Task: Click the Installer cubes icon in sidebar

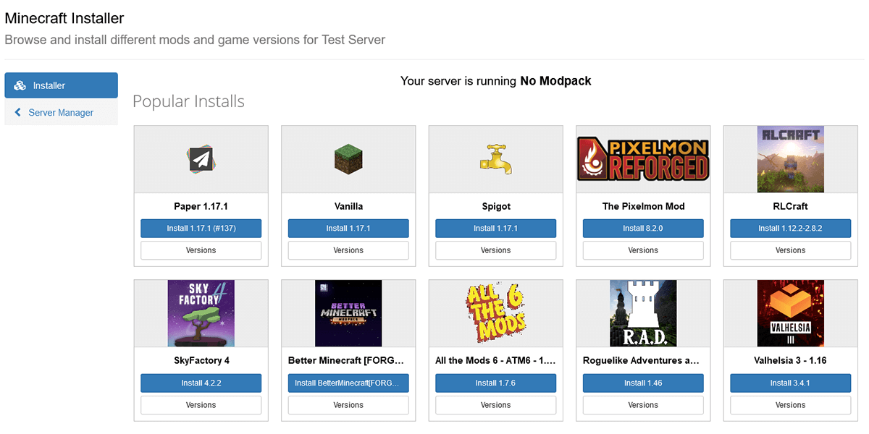Action: (x=20, y=85)
